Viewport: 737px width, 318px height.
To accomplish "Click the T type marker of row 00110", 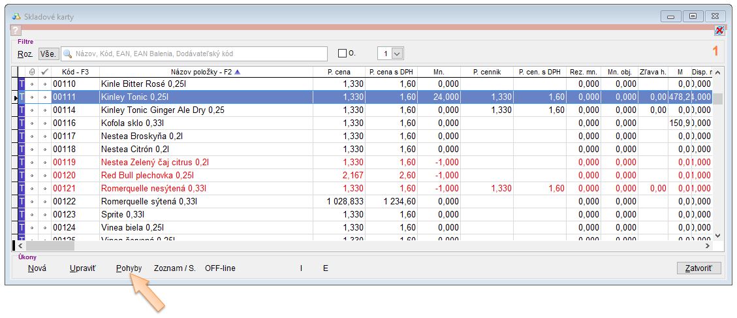I will [x=21, y=84].
